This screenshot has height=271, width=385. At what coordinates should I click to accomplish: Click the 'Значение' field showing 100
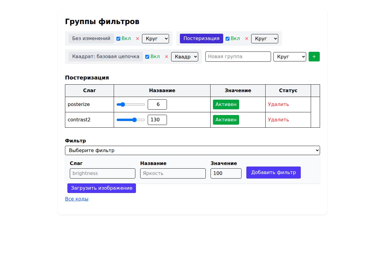(226, 173)
